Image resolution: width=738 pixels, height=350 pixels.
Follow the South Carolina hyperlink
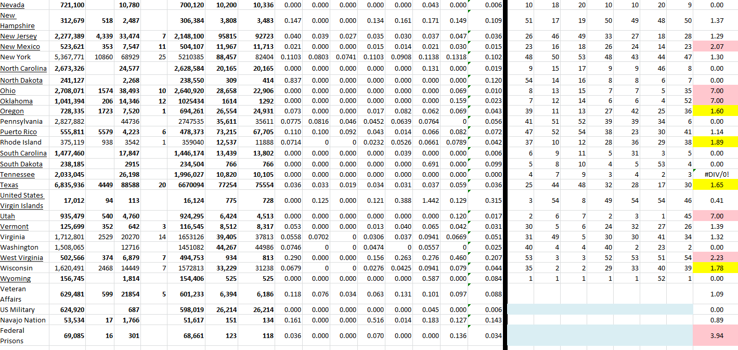[23, 153]
